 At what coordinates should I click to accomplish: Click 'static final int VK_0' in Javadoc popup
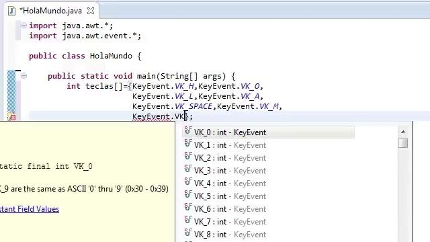coord(46,166)
